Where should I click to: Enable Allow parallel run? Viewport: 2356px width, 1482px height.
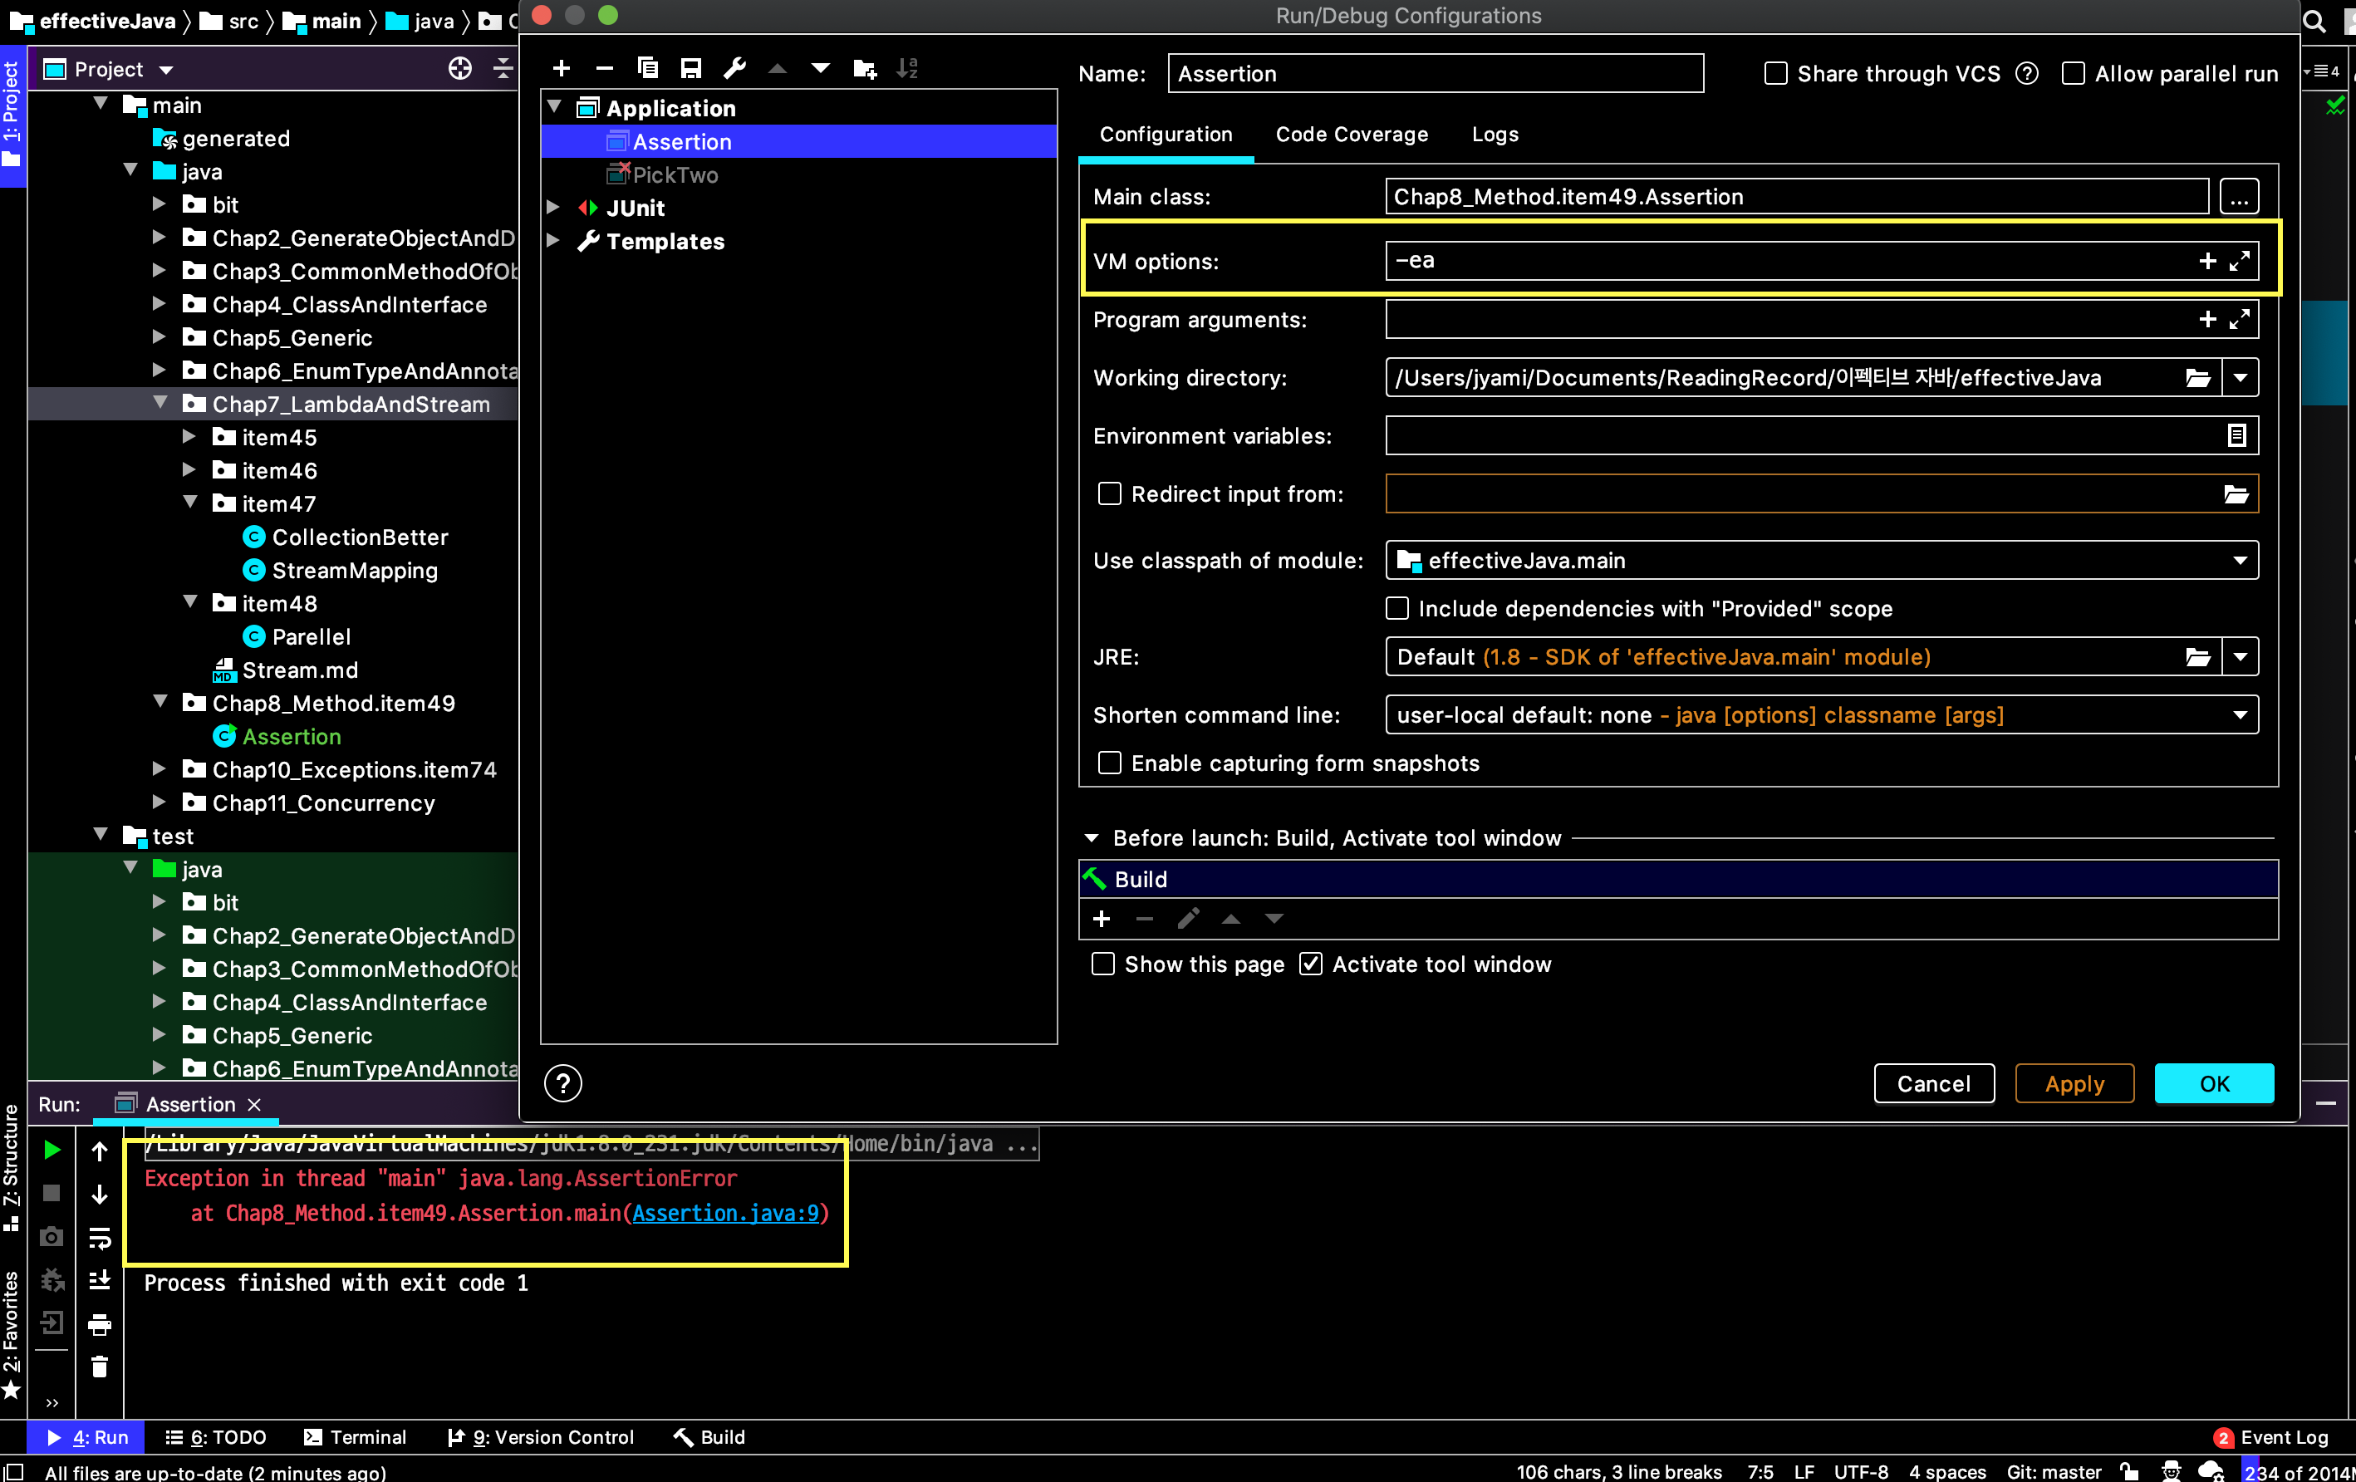coord(2074,73)
